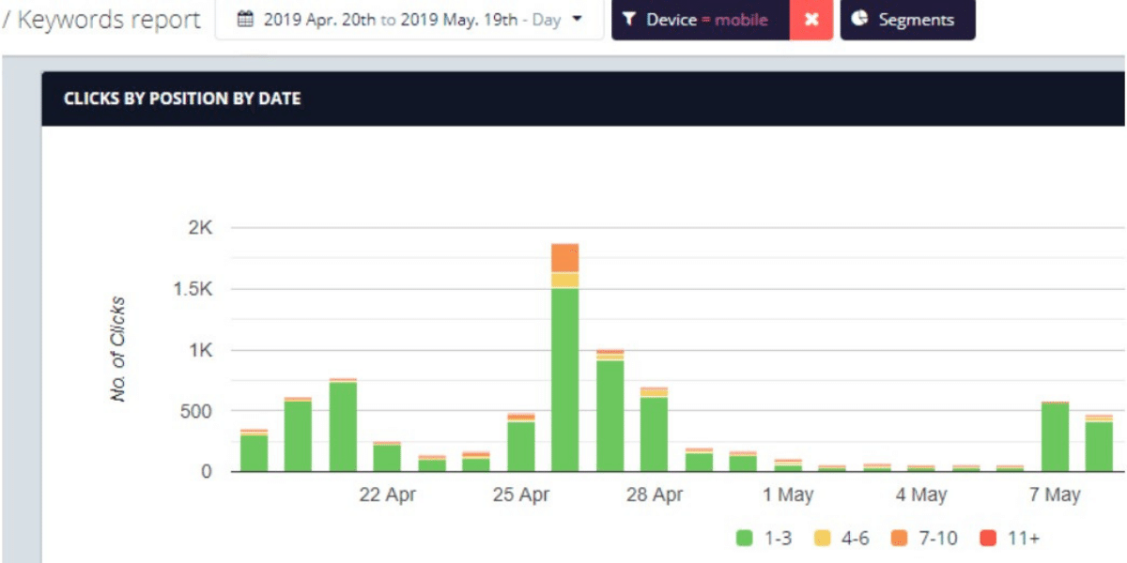The width and height of the screenshot is (1127, 563).
Task: Change the Day granularity setting
Action: [546, 20]
